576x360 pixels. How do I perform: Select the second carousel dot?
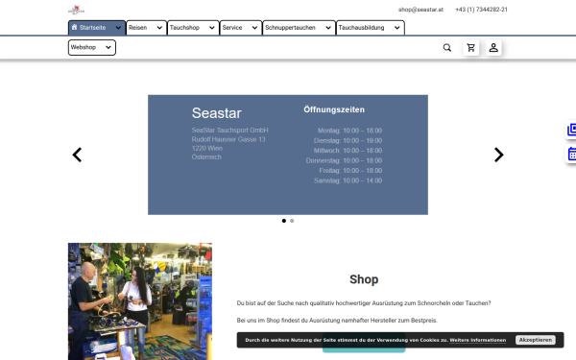[x=292, y=221]
